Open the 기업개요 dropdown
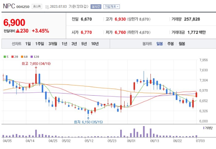The height and width of the screenshot is (149, 216). coord(112,6)
